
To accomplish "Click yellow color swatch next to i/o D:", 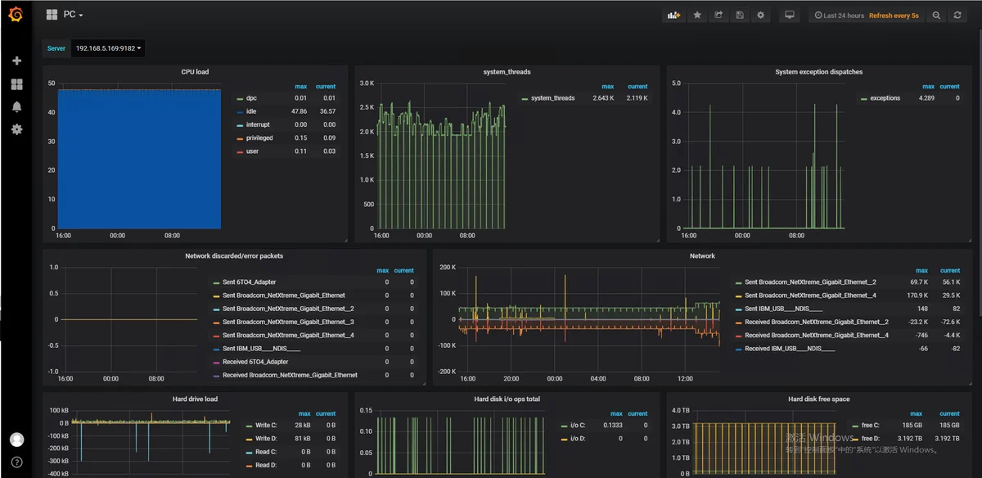I will point(563,440).
